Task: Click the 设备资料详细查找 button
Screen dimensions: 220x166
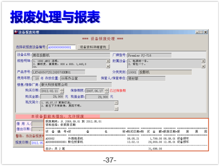Action: pyautogui.click(x=93, y=47)
